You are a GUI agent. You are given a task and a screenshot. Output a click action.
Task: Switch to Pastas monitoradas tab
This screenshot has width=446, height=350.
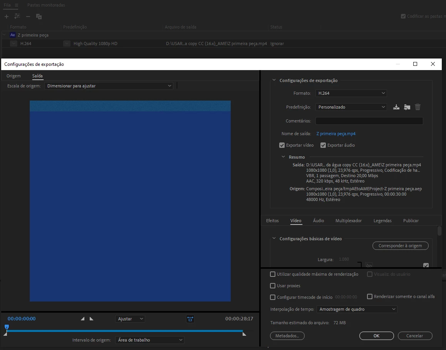[46, 5]
